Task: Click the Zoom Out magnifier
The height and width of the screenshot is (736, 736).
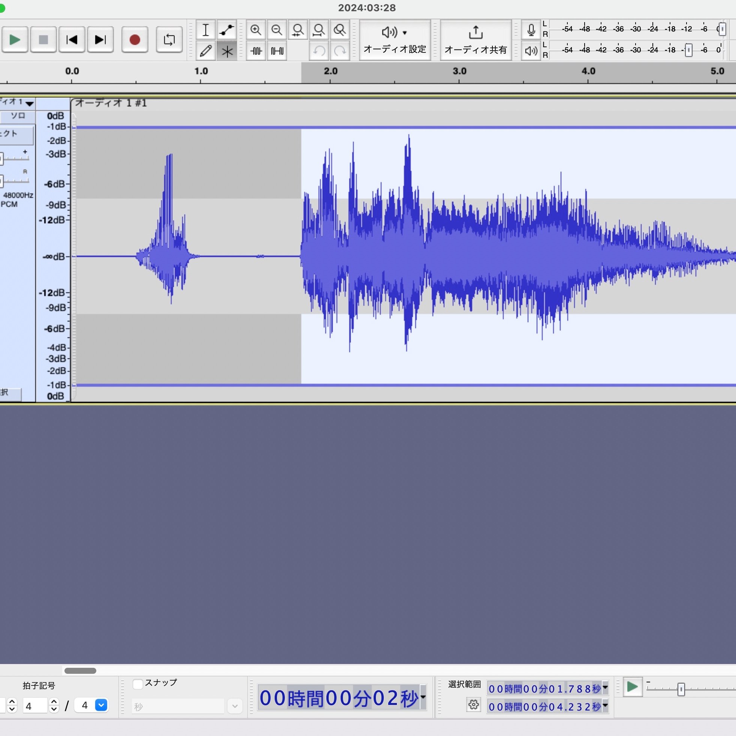Action: [x=277, y=30]
